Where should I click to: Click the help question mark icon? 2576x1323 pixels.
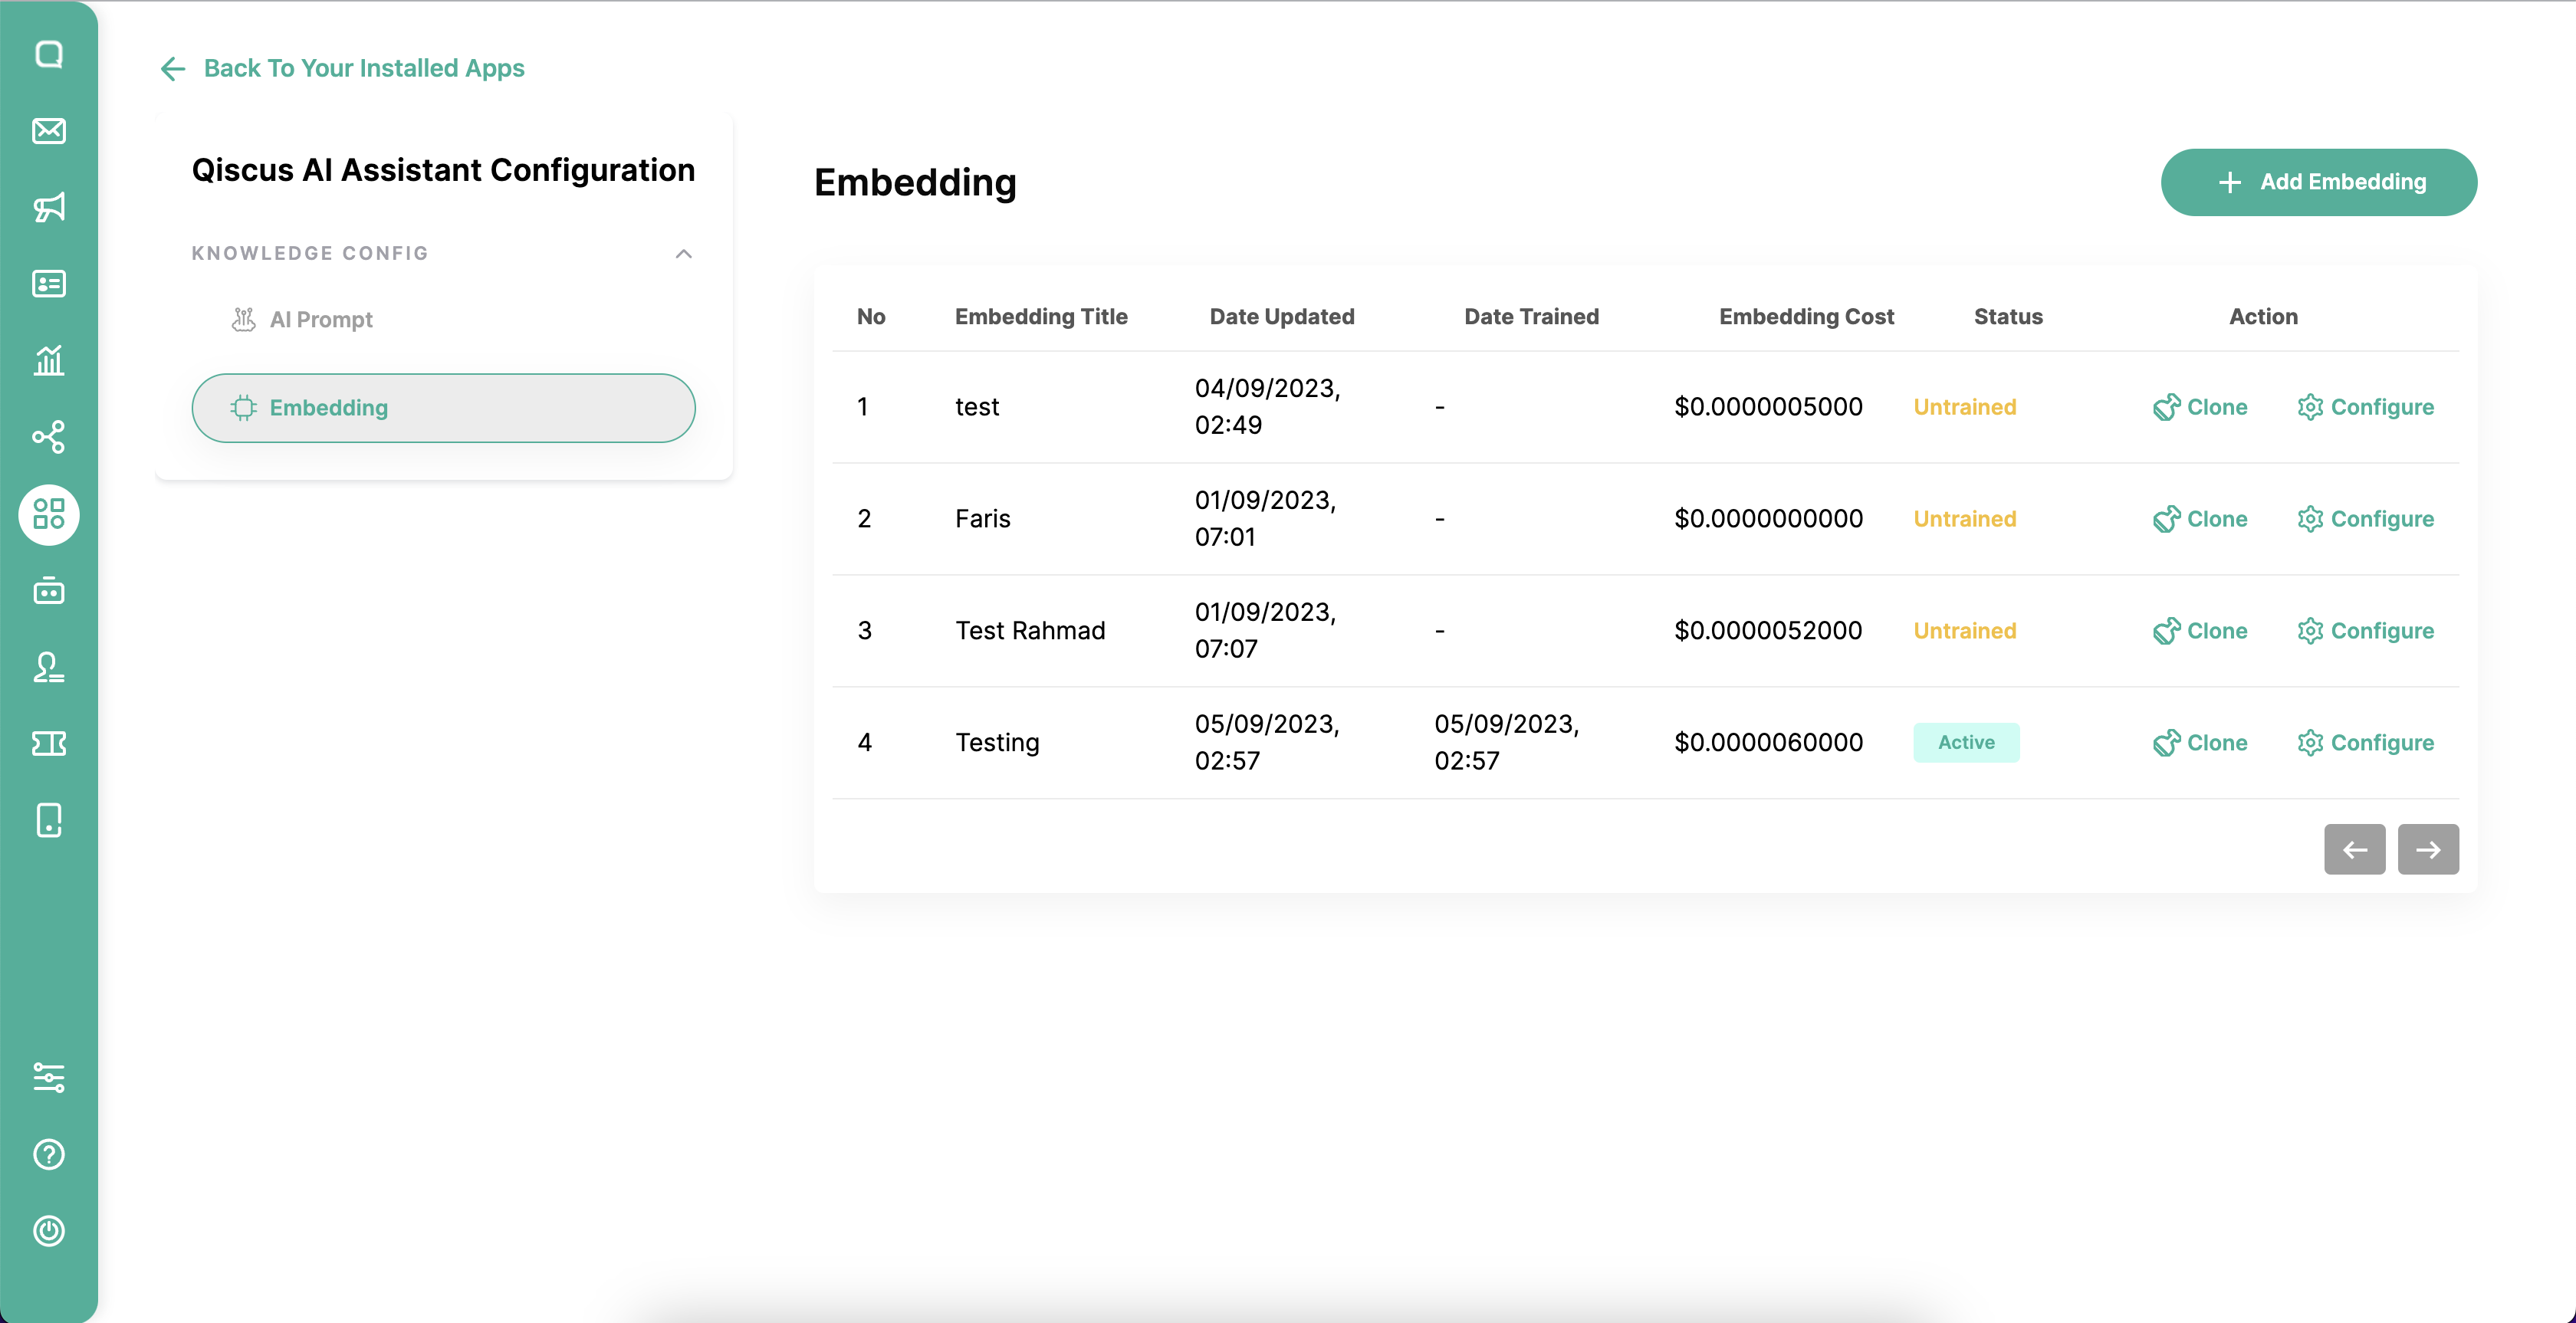tap(48, 1154)
